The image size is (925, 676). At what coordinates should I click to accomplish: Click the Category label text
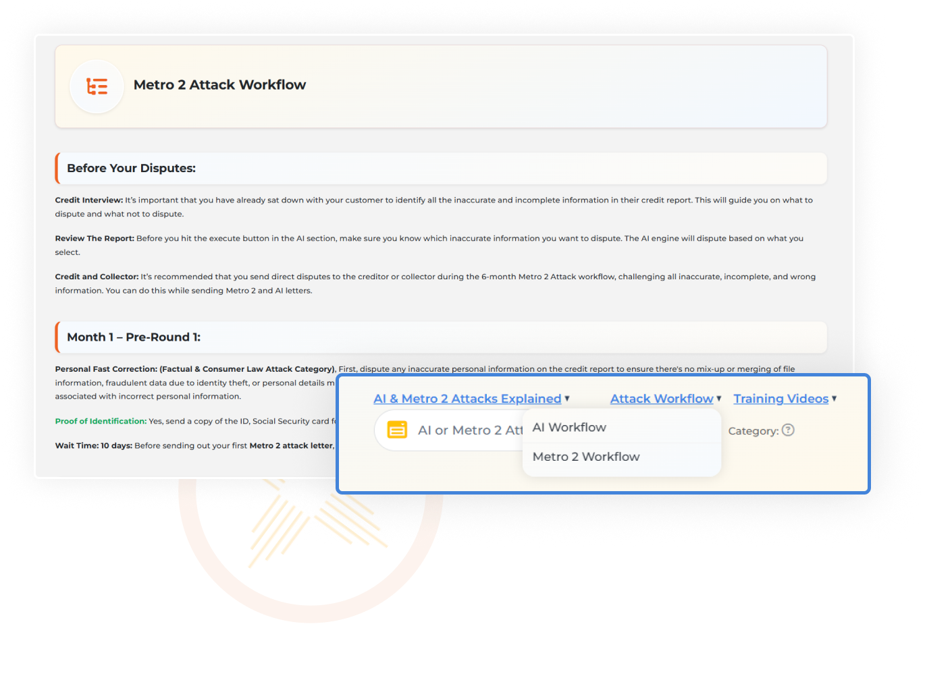click(753, 431)
